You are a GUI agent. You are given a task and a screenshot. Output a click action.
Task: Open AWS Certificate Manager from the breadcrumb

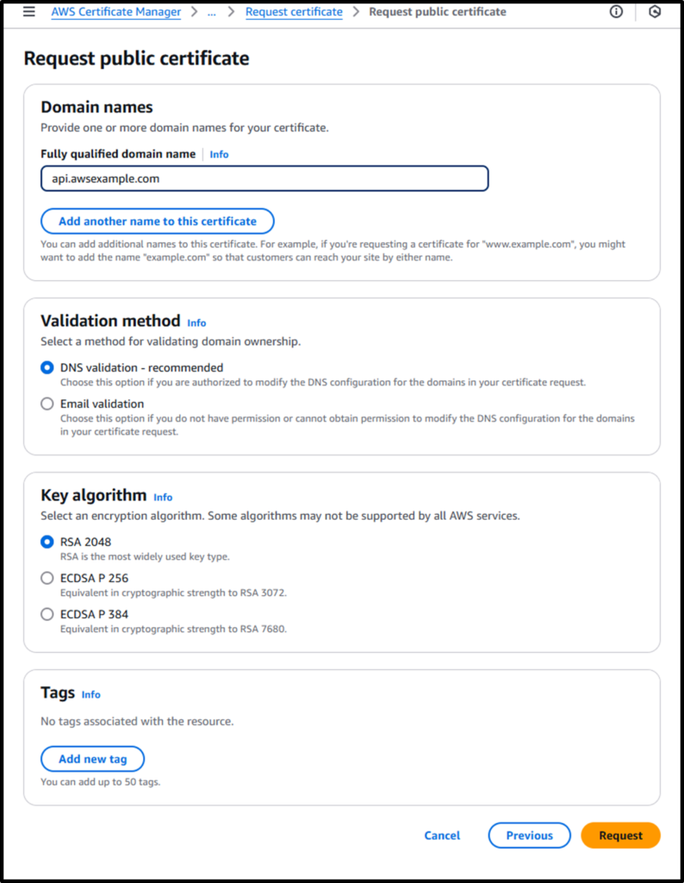[115, 11]
